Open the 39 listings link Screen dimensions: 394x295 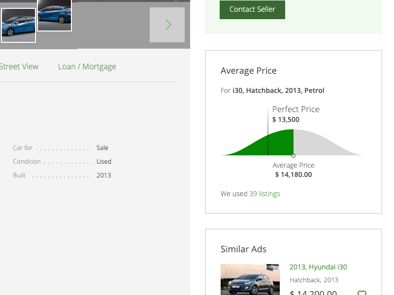click(x=264, y=194)
